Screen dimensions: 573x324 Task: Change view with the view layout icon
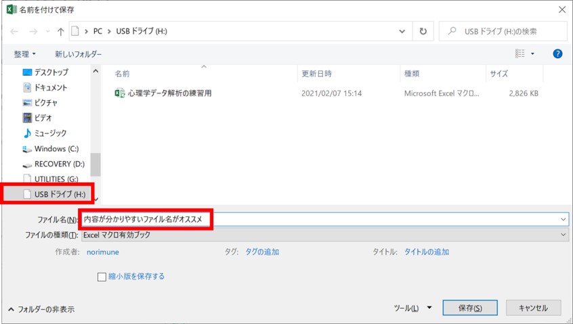coord(519,53)
